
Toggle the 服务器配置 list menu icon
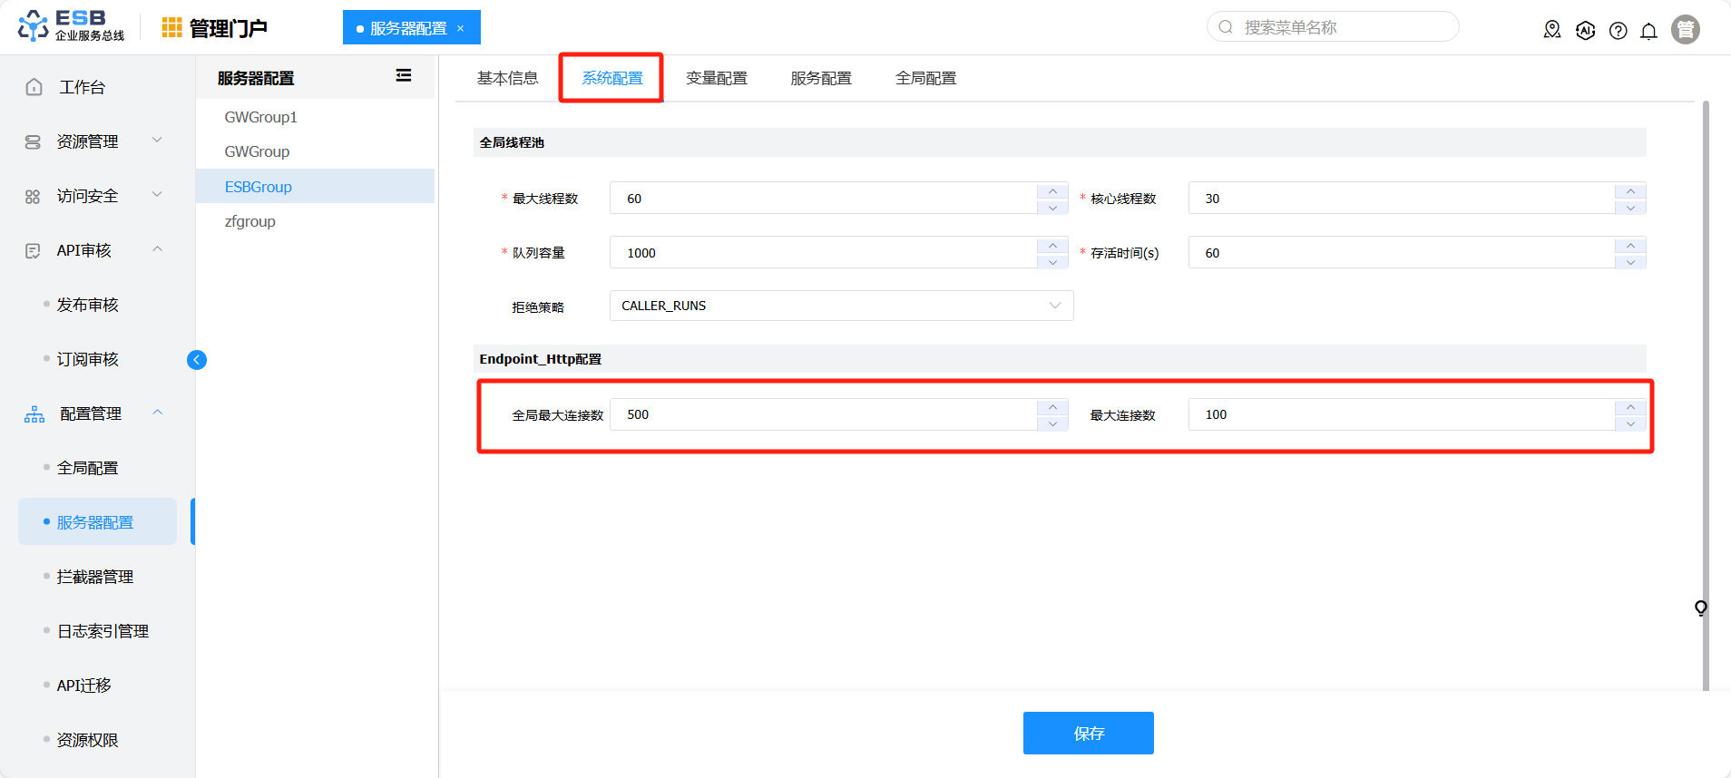[404, 76]
